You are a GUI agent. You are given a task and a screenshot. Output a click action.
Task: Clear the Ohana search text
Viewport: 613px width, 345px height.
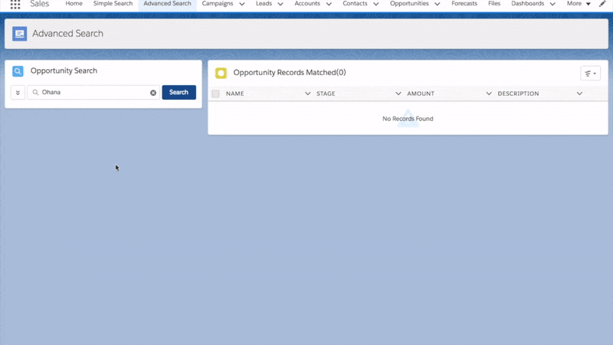click(153, 93)
